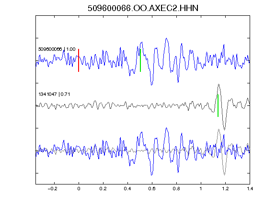
Task: Click the x-axis tick label 0.8
Action: click(176, 189)
